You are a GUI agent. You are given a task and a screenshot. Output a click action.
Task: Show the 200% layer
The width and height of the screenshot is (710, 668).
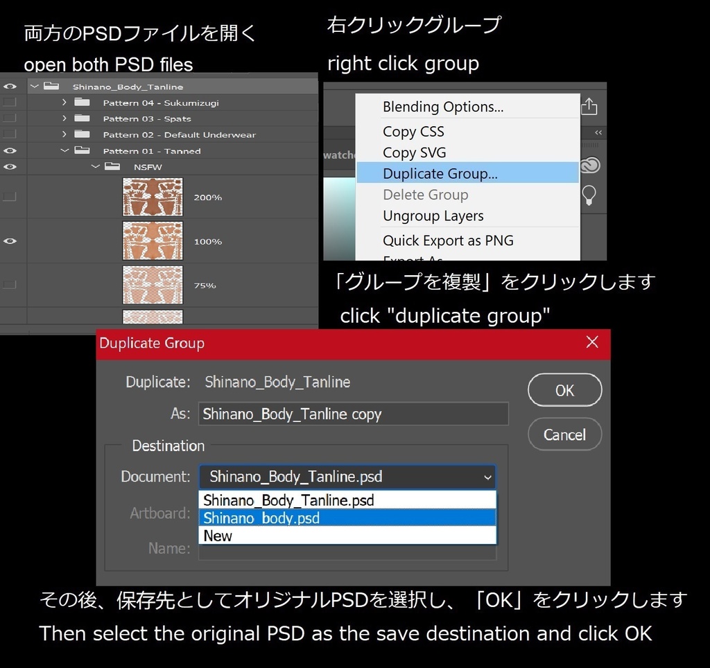point(9,197)
